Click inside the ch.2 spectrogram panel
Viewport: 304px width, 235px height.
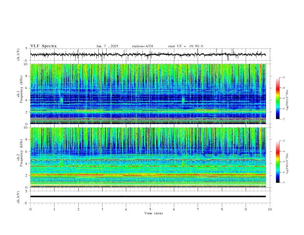[x=148, y=157]
